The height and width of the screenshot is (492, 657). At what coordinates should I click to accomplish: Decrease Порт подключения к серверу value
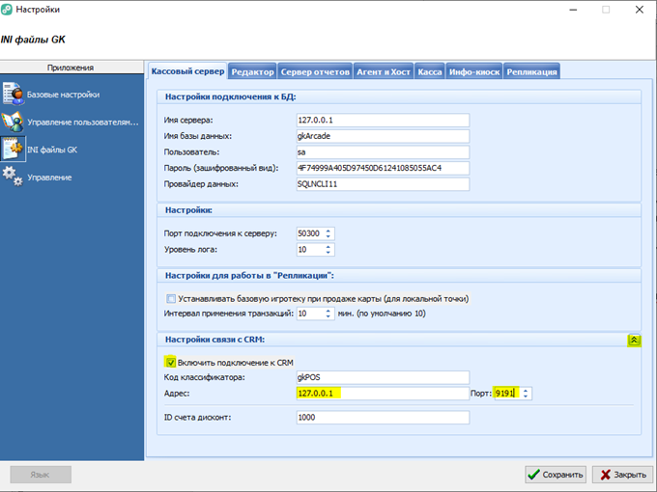click(x=328, y=236)
